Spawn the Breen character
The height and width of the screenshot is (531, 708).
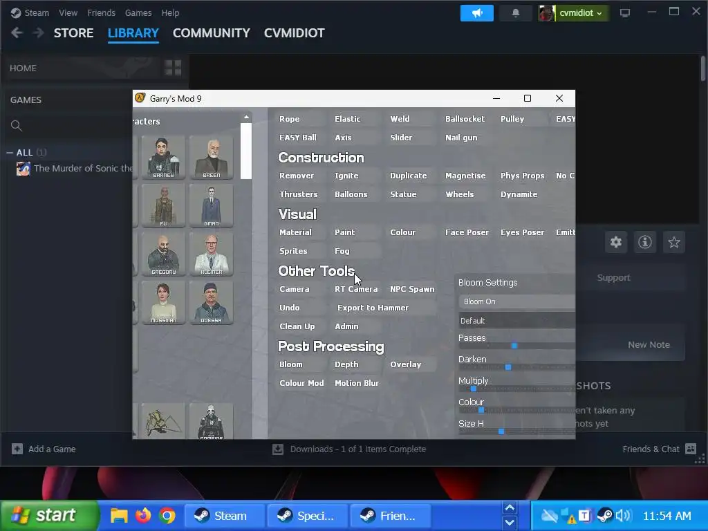[212, 157]
